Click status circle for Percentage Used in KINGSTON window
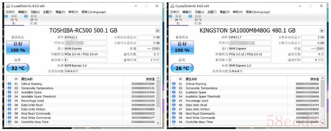331x131 pixels. 174,101
